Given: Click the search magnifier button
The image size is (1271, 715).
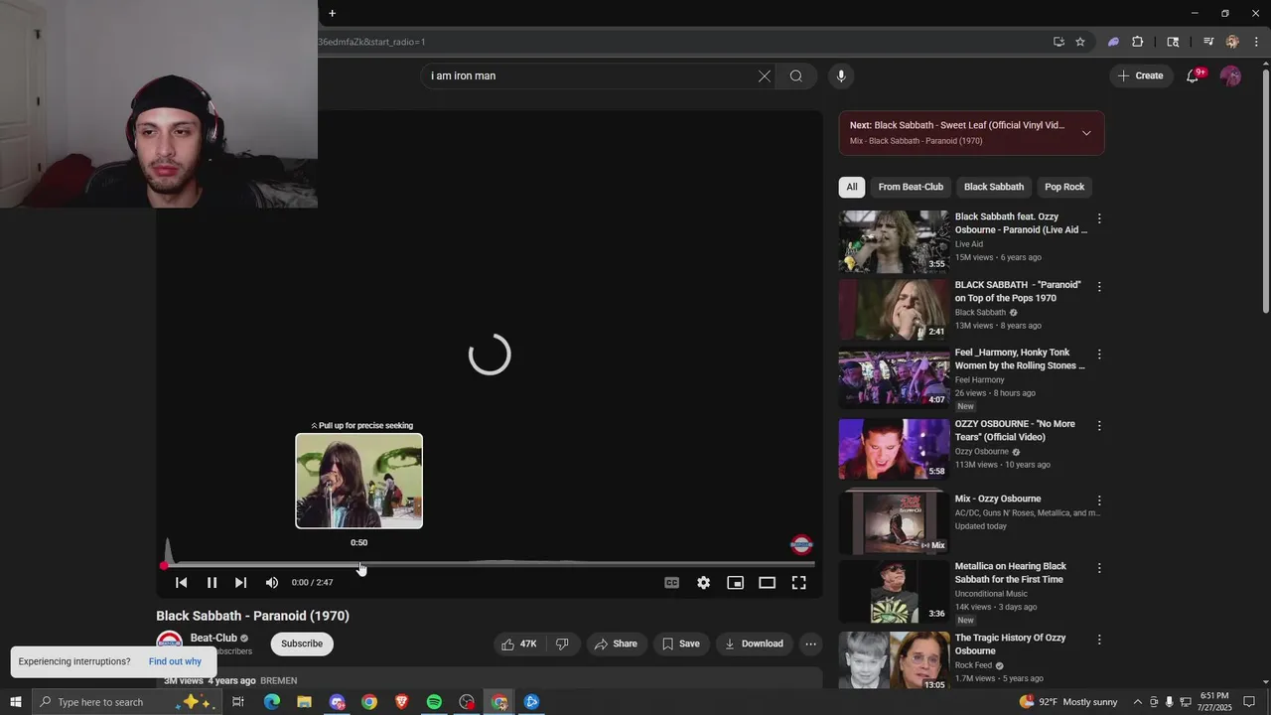Looking at the screenshot, I should coord(796,75).
